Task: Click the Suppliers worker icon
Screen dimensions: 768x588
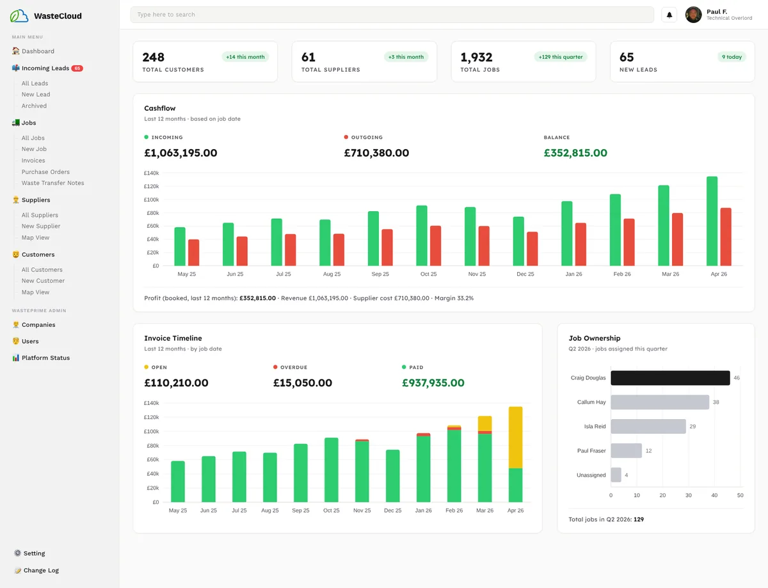Action: pos(16,200)
